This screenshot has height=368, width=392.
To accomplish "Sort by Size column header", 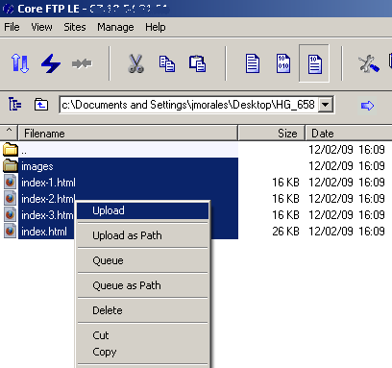I will click(272, 134).
